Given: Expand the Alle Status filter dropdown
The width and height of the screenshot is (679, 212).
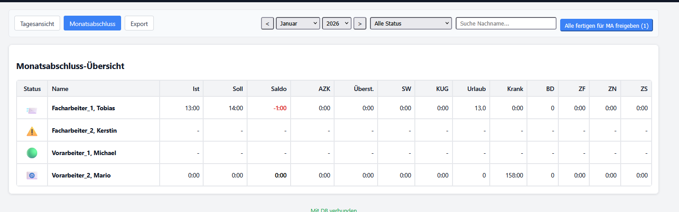Looking at the screenshot, I should tap(411, 23).
